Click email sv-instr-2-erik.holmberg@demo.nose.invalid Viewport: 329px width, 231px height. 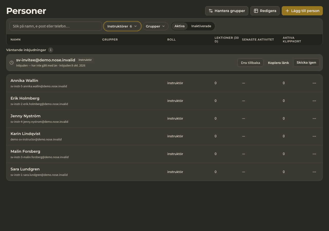[x=39, y=104]
